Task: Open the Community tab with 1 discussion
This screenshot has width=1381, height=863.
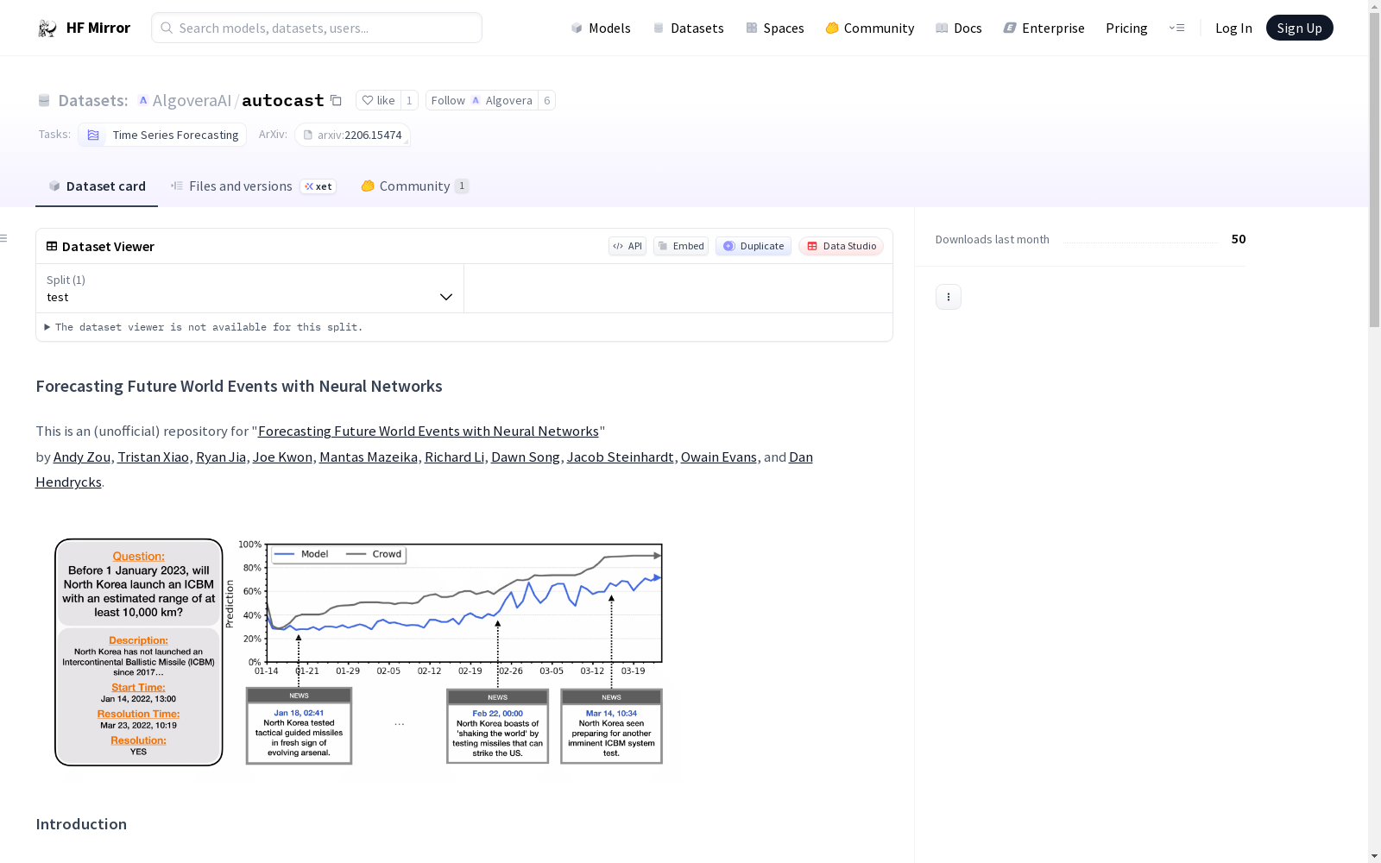Action: tap(415, 186)
